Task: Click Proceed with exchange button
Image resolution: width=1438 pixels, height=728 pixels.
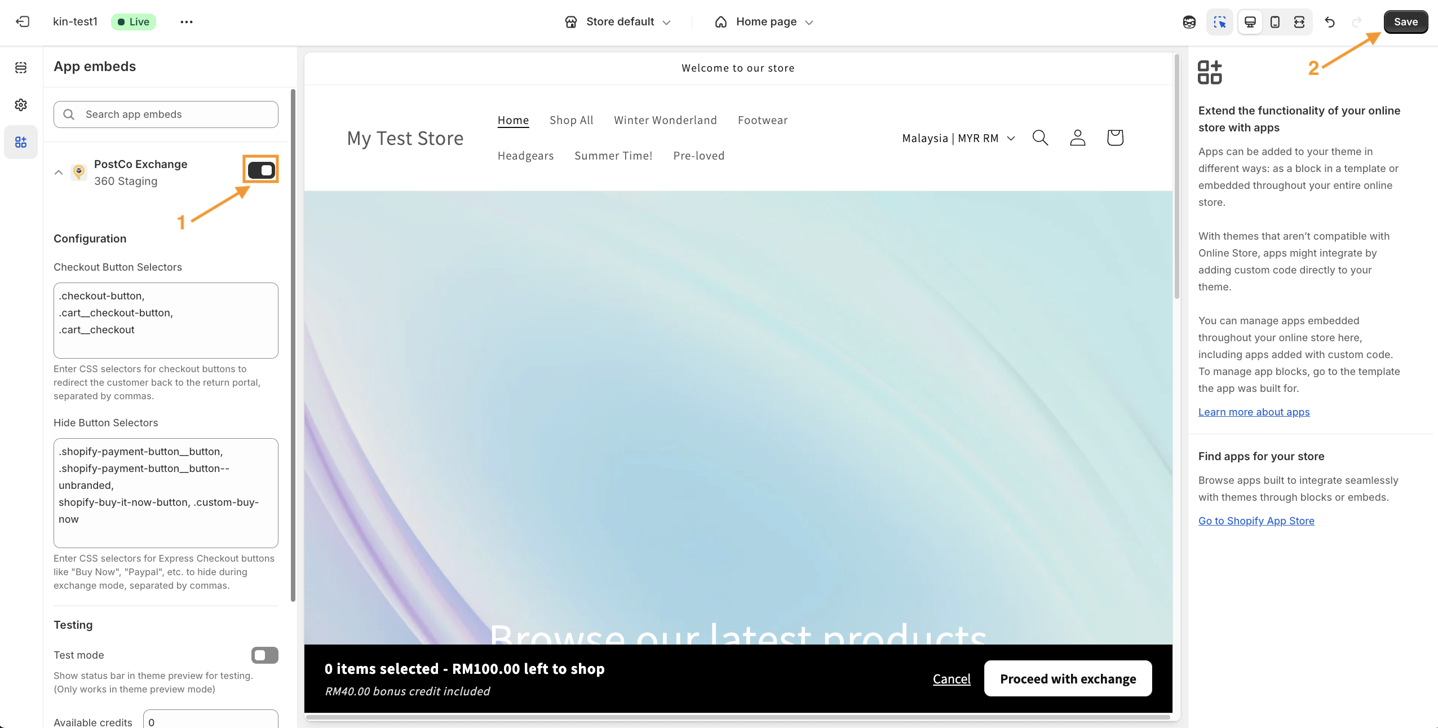Action: point(1068,678)
